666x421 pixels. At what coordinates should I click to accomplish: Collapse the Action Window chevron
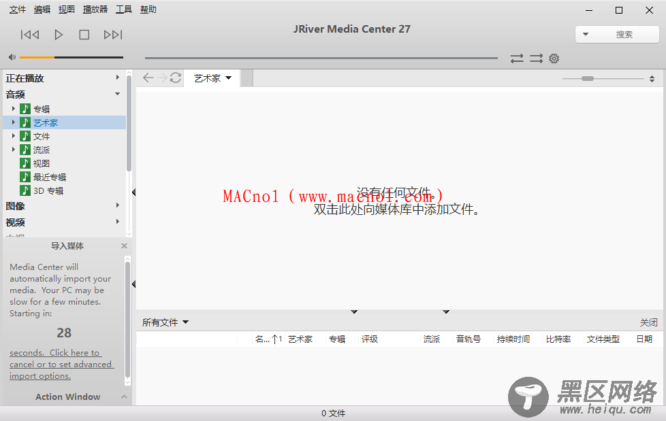124,397
